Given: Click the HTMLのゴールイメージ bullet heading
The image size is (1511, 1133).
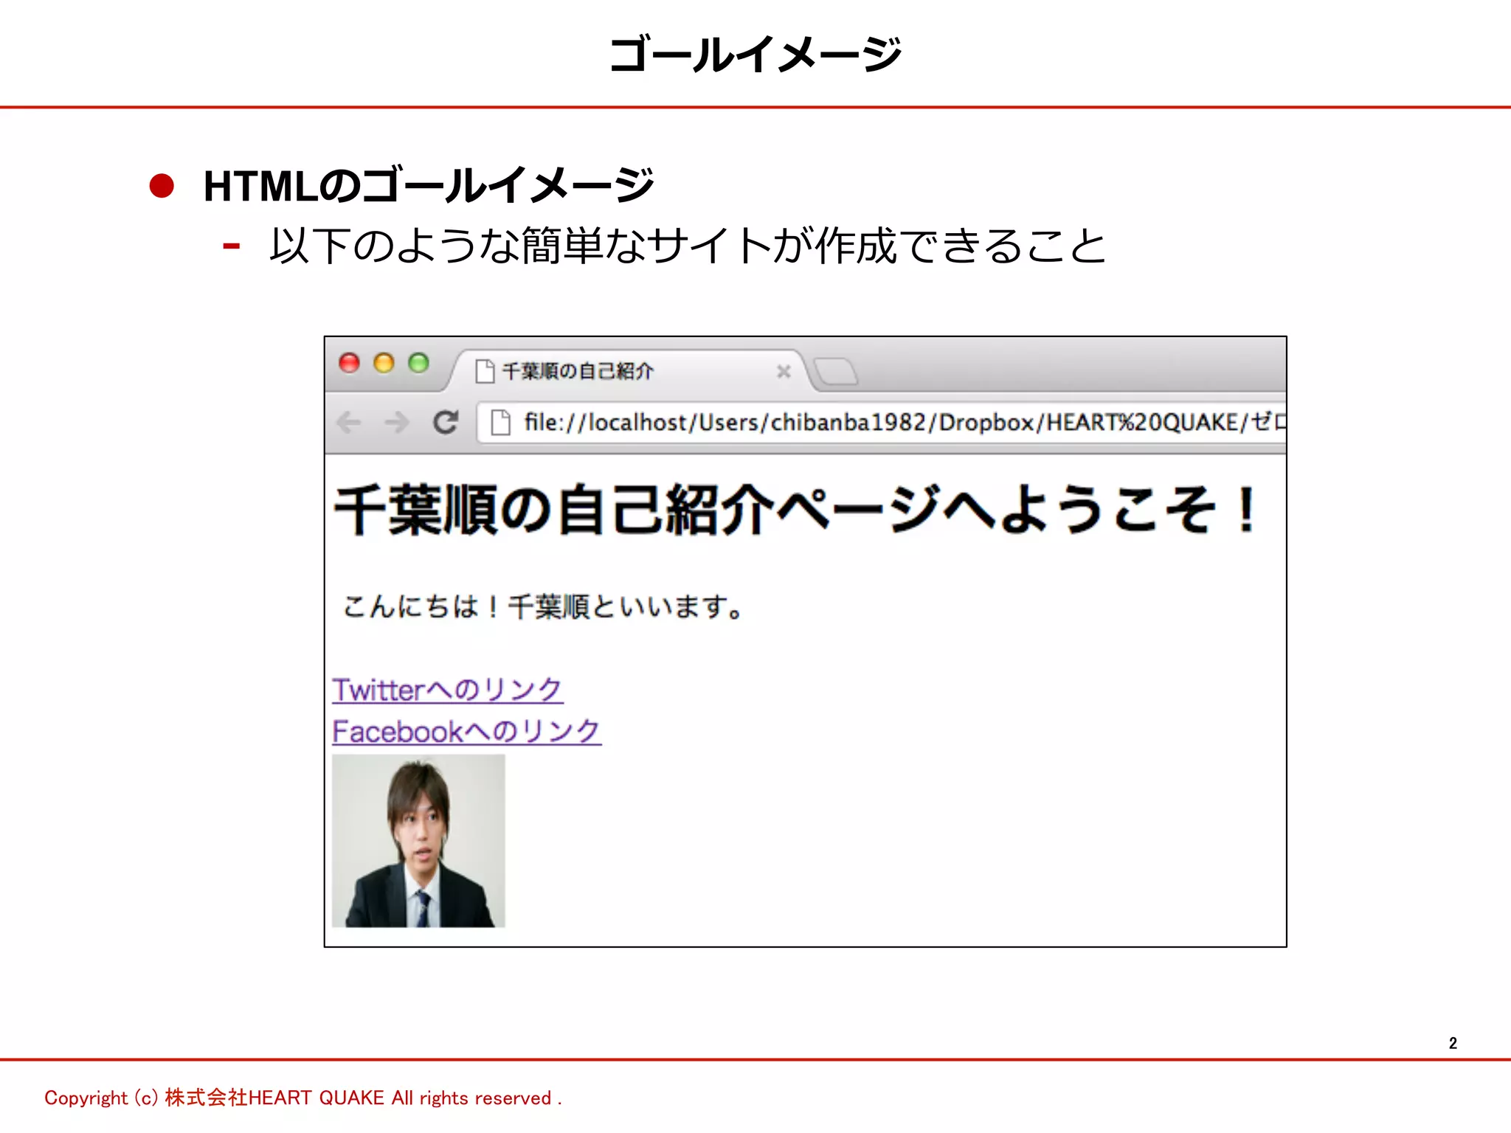Looking at the screenshot, I should (x=428, y=185).
